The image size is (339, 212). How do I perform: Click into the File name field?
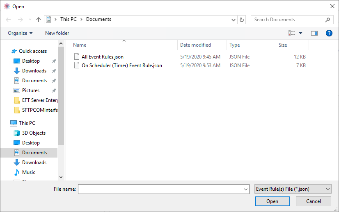coord(160,189)
